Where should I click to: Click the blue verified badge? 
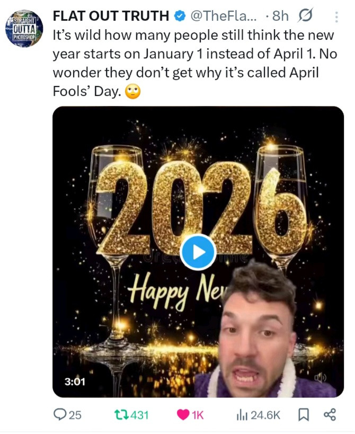179,16
